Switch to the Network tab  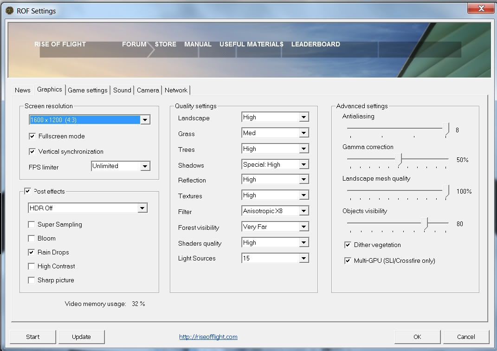pyautogui.click(x=176, y=90)
